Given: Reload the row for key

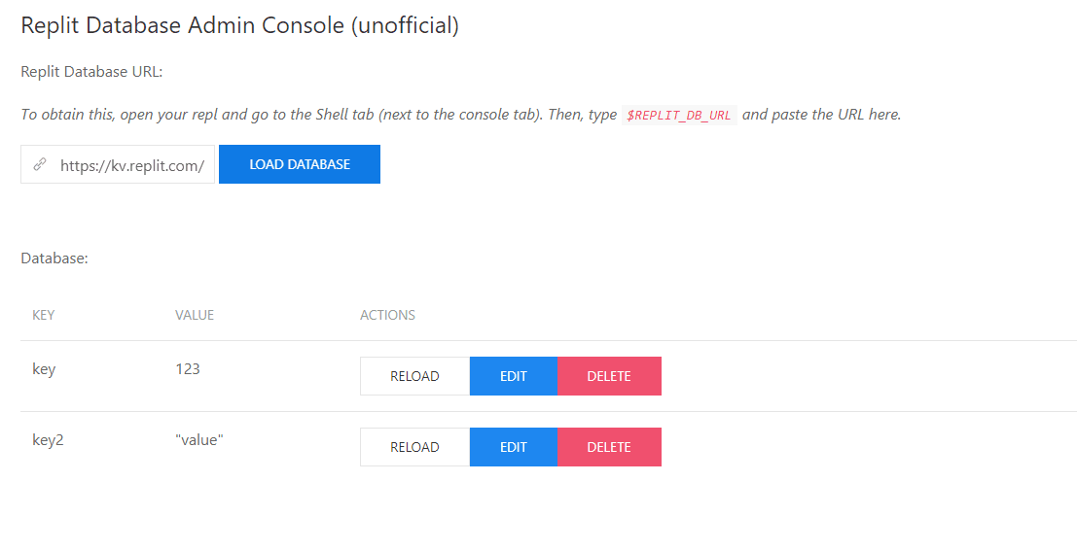Looking at the screenshot, I should [x=414, y=376].
